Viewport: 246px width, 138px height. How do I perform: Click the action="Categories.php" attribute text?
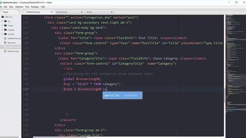(91, 18)
